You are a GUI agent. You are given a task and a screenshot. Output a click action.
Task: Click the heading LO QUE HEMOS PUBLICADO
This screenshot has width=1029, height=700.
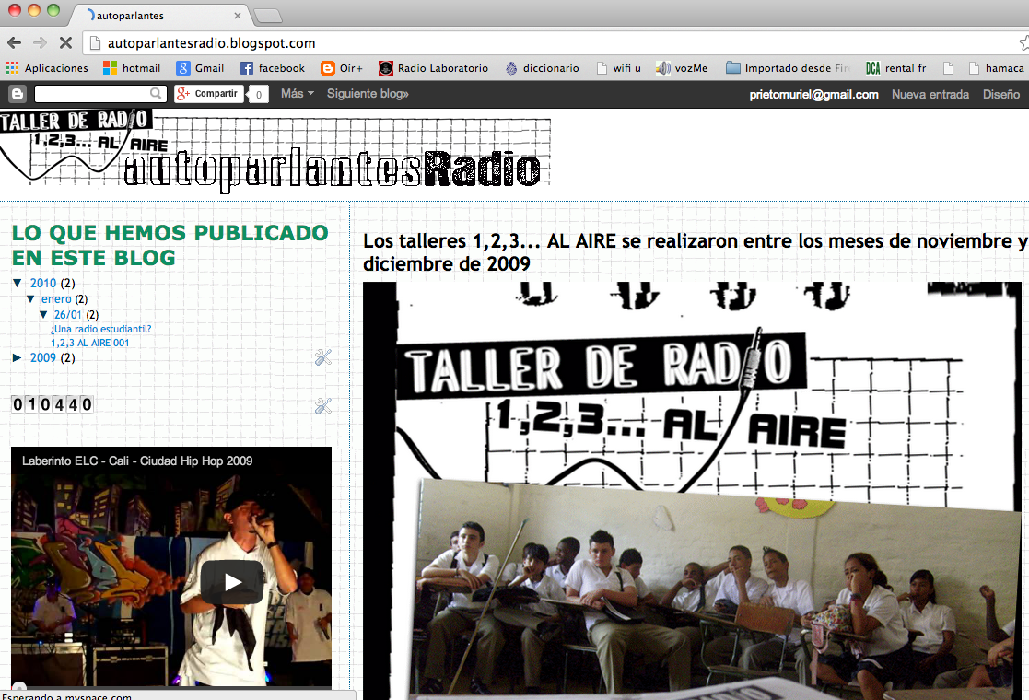click(170, 245)
